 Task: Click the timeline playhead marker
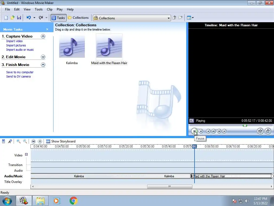point(195,146)
